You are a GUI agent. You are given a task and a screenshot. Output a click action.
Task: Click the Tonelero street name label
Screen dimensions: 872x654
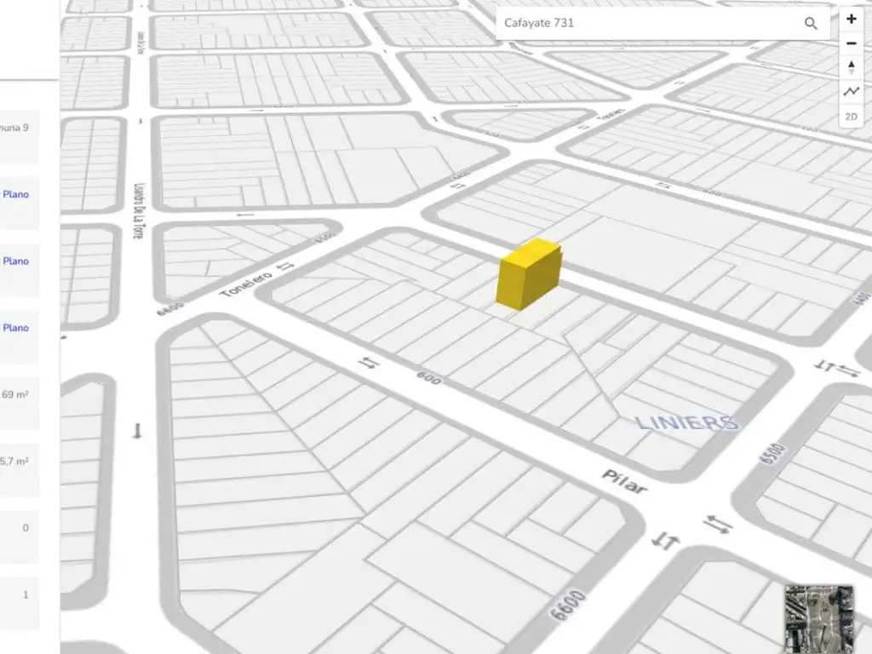(246, 284)
